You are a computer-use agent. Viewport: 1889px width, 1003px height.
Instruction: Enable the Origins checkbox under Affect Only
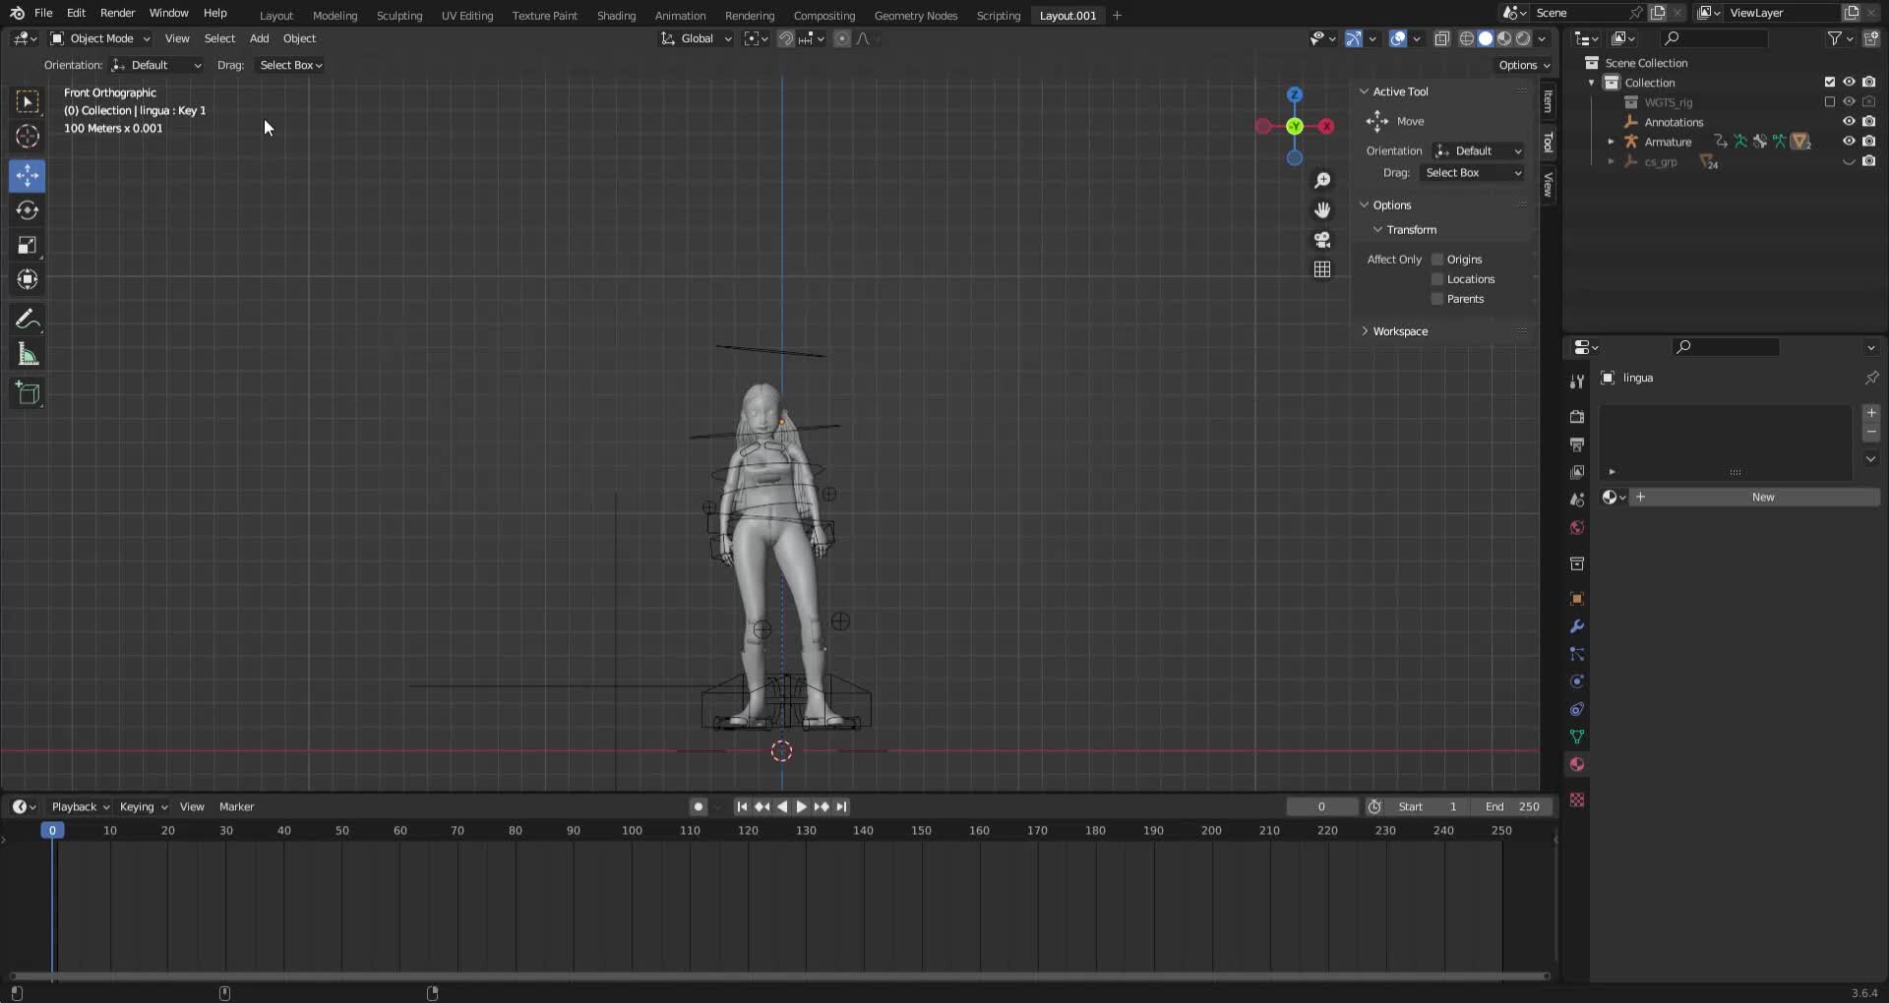[x=1438, y=259]
